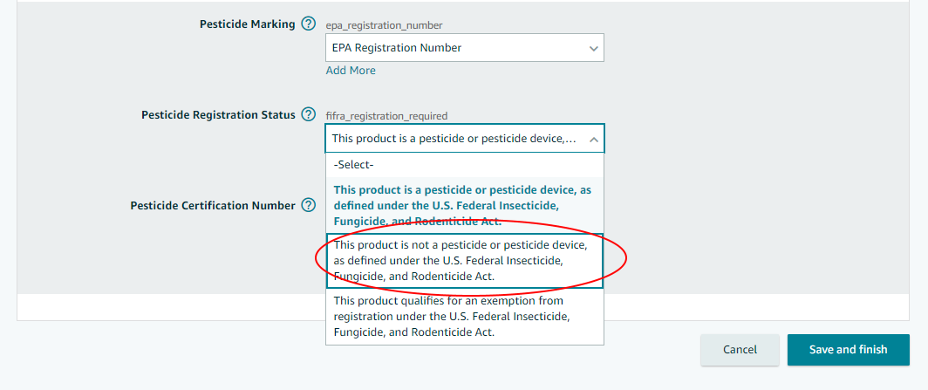Click the fifra_registration_required field name text
The height and width of the screenshot is (390, 928).
click(x=386, y=115)
